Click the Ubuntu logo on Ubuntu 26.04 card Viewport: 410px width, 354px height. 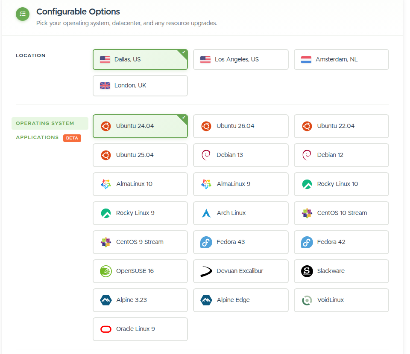point(206,126)
